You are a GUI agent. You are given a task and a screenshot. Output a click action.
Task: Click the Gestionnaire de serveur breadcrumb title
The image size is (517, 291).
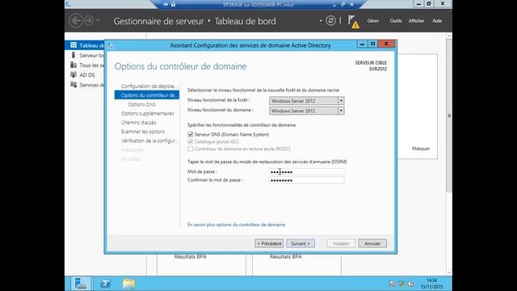pyautogui.click(x=158, y=21)
